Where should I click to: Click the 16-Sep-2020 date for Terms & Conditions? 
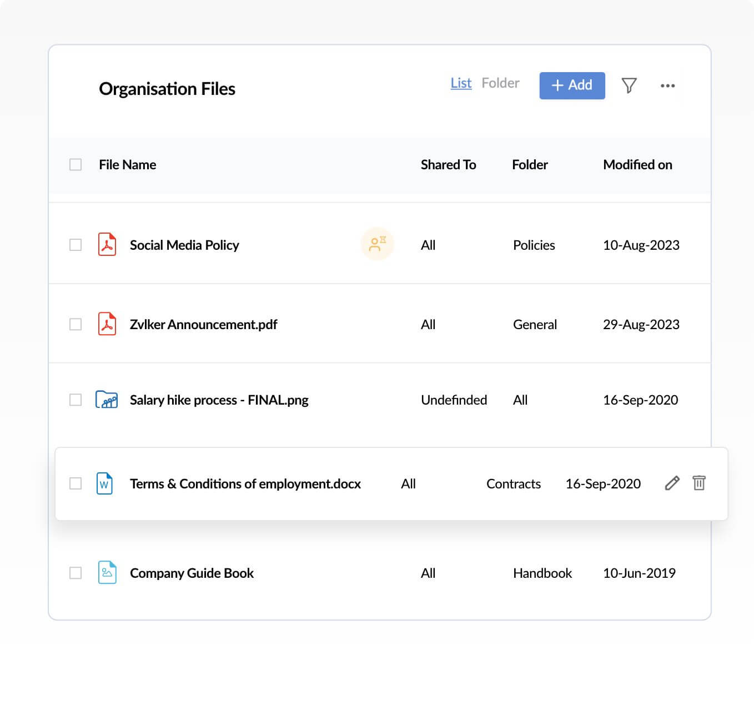603,483
